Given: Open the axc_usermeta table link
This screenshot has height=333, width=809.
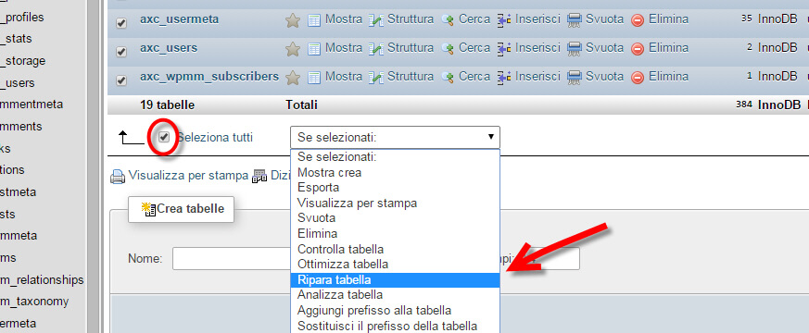Looking at the screenshot, I should 179,19.
